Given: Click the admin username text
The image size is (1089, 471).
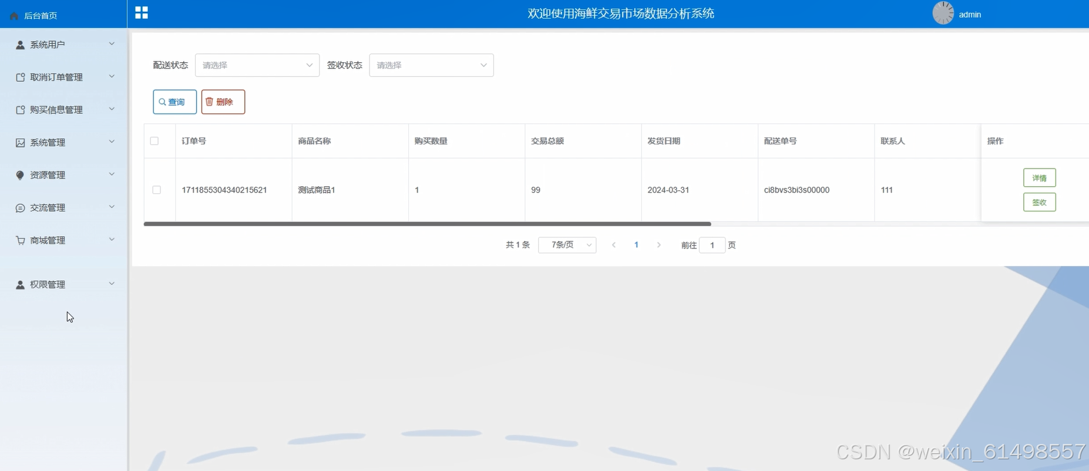Looking at the screenshot, I should (x=970, y=15).
